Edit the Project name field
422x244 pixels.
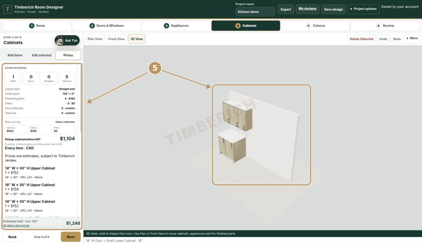pos(255,12)
